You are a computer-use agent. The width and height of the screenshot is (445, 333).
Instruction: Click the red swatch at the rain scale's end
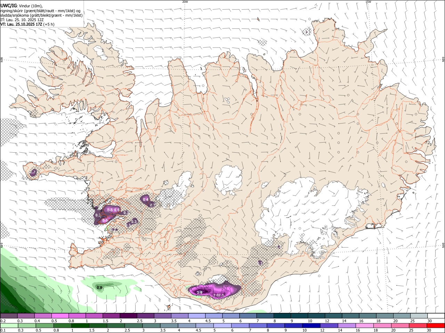pyautogui.click(x=436, y=326)
